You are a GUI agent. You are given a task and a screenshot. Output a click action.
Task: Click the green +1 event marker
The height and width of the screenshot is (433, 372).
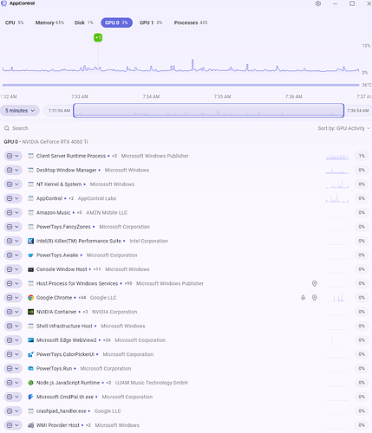point(98,37)
